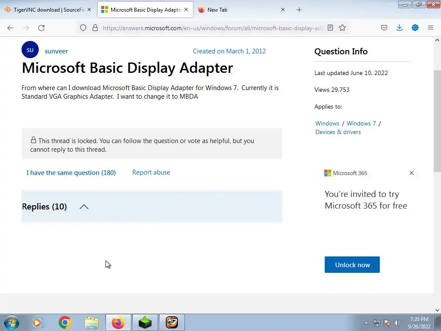This screenshot has height=331, width=441.
Task: Open the volume speaker tray icon
Action: point(397,323)
